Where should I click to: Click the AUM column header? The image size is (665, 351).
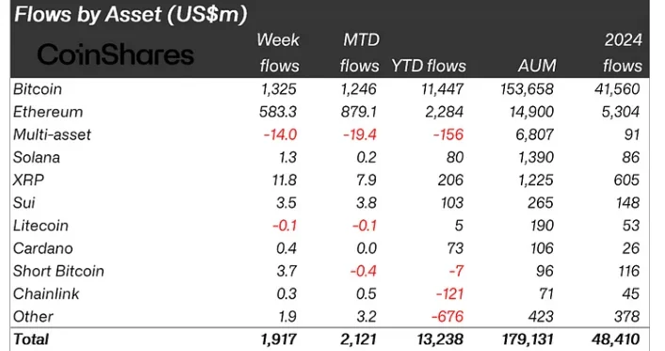(537, 66)
